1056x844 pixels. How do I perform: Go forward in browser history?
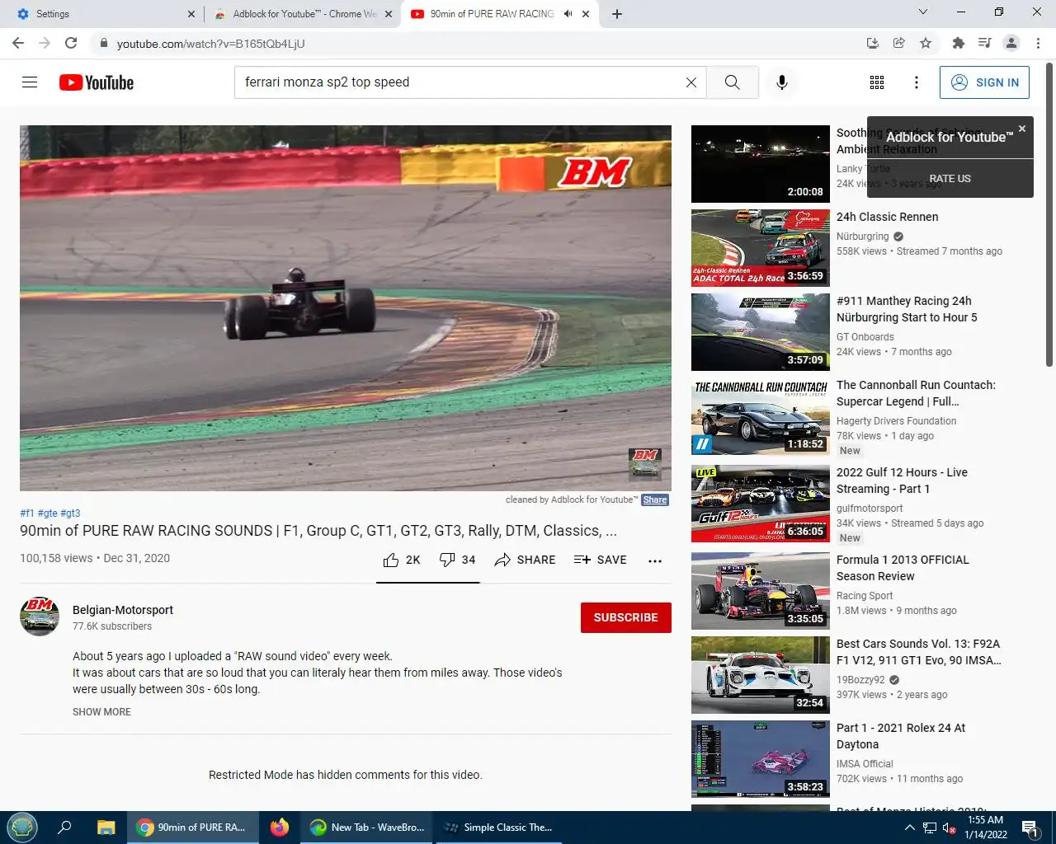[45, 43]
